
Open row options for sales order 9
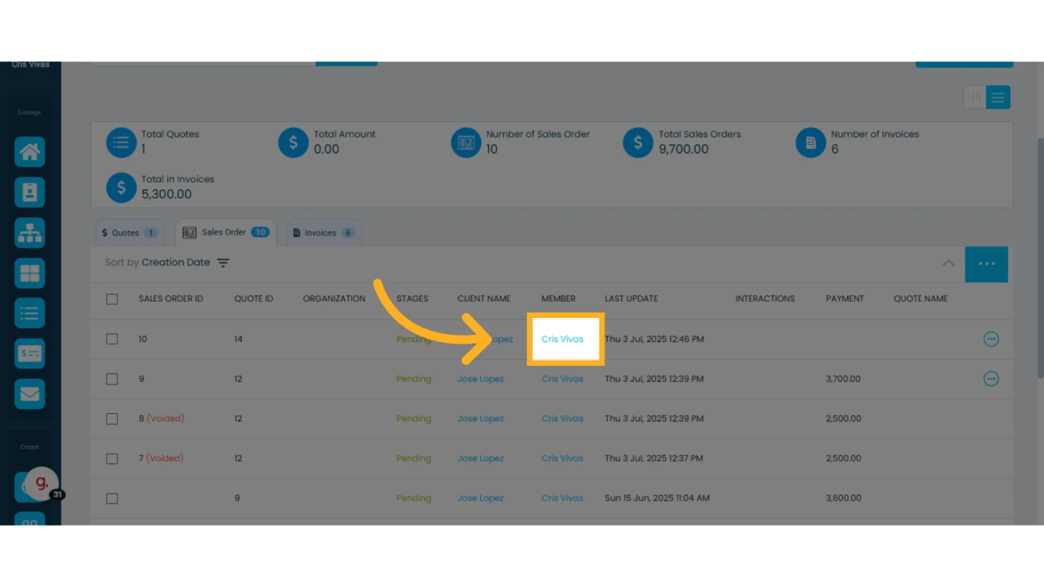(991, 378)
